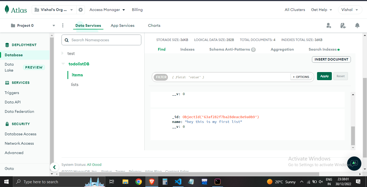
Task: Open Network Access in the sidebar
Action: click(x=19, y=143)
